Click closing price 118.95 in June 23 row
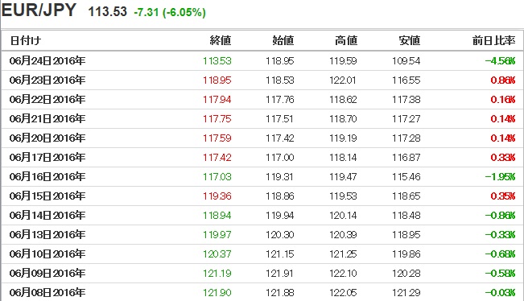Screen dimensions: 524x301 pos(217,80)
